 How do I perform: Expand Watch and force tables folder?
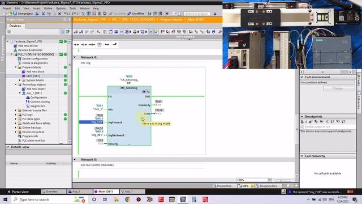coord(16,124)
